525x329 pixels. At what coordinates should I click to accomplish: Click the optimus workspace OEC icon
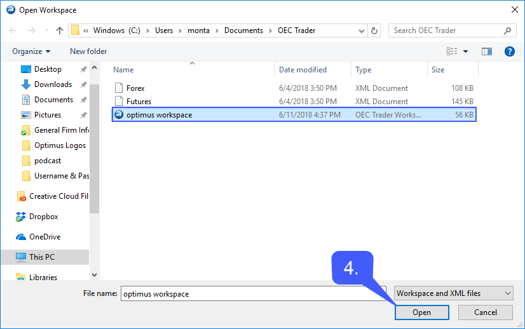coord(119,114)
